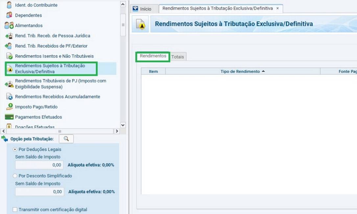
Task: Select the Por Desconto Simplificado option
Action: 15,176
